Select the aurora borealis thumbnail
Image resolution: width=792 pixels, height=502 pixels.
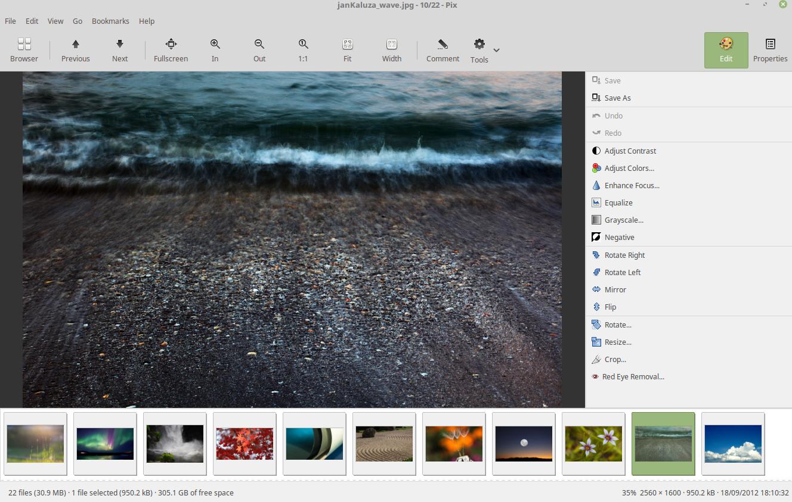pos(105,444)
